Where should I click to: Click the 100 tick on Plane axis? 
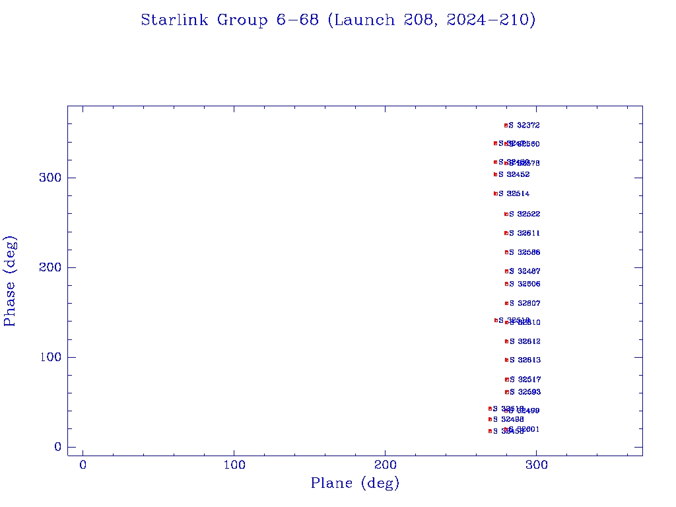point(234,465)
